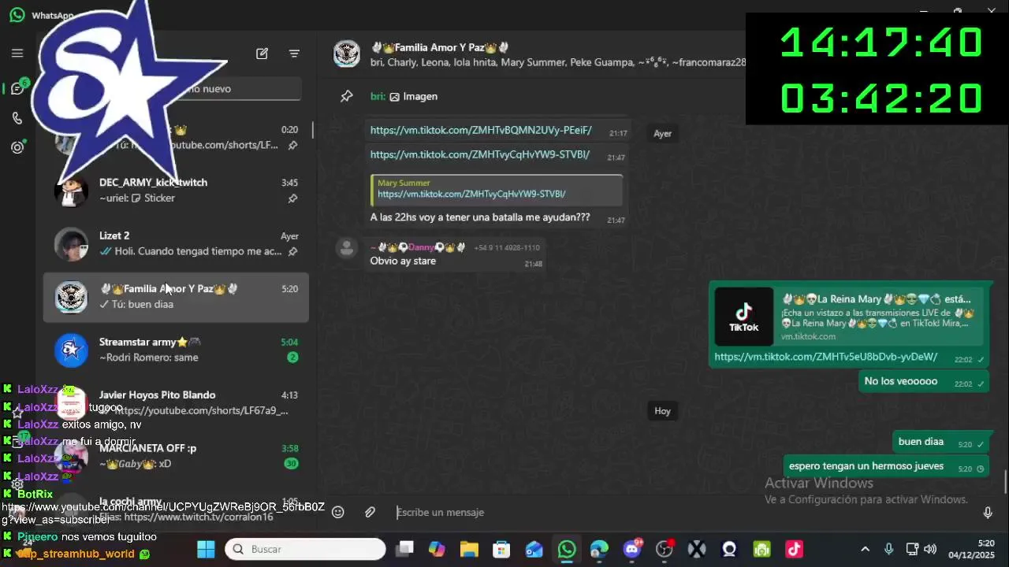This screenshot has width=1009, height=567.
Task: Show hidden system tray icons
Action: click(865, 549)
